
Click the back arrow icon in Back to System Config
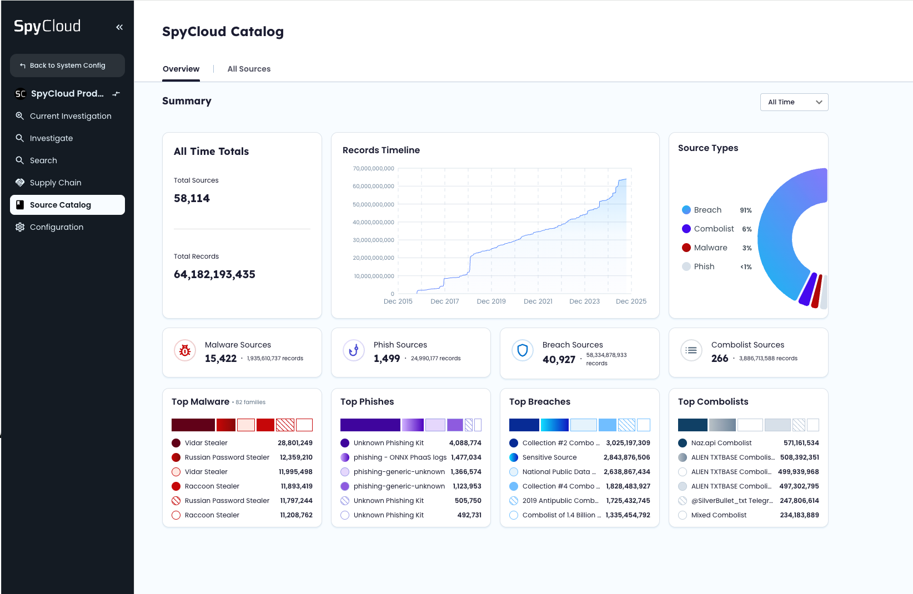pyautogui.click(x=23, y=66)
